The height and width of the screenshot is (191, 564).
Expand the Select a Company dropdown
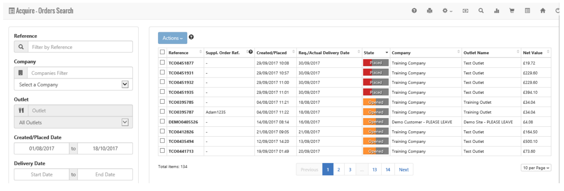(125, 85)
